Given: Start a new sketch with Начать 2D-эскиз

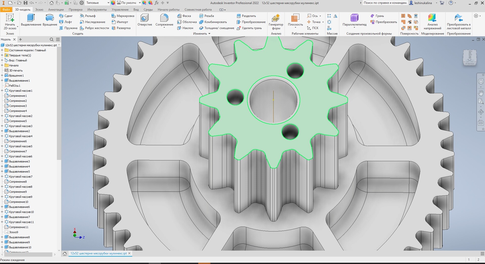Looking at the screenshot, I should (10, 21).
